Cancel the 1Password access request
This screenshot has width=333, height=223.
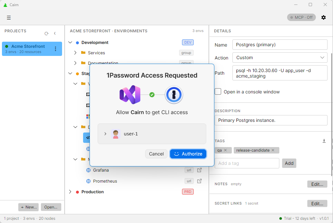(x=156, y=154)
